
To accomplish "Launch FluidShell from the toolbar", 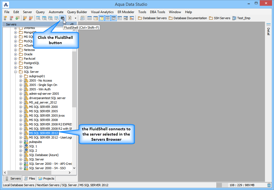I will [62, 18].
